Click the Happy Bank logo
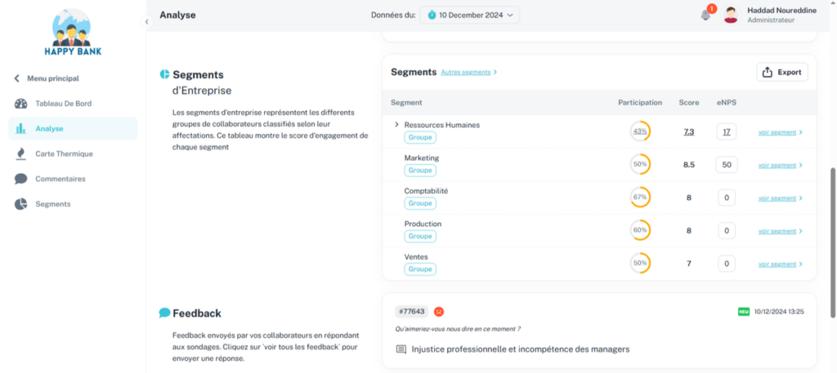 pos(74,33)
